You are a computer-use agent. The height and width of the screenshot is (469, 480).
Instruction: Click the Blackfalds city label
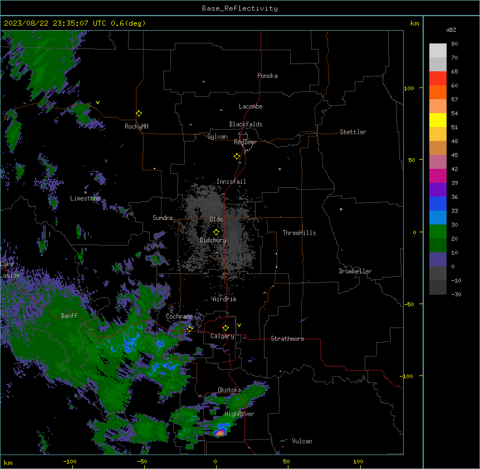[246, 124]
